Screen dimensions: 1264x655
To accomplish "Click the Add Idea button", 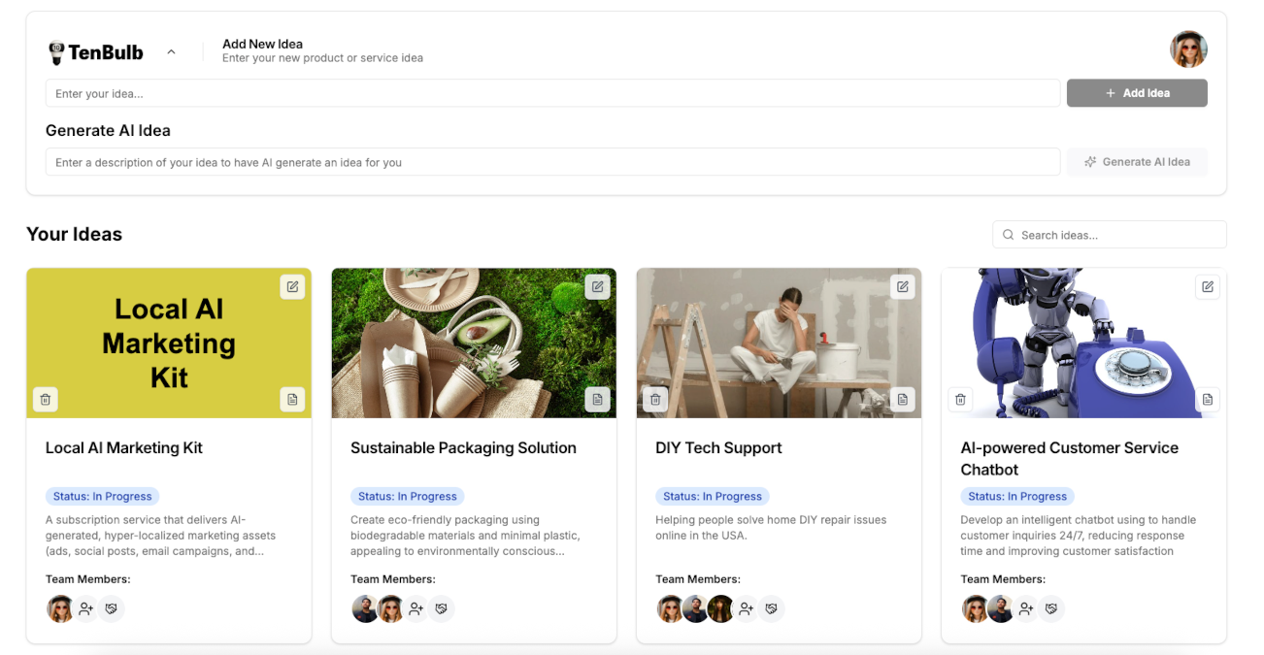I will [1137, 93].
